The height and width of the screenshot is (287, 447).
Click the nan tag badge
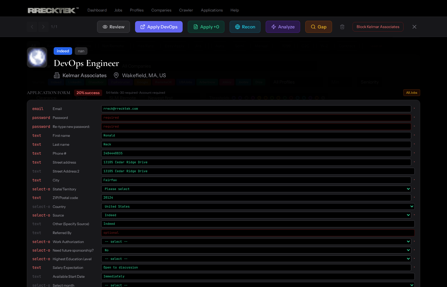pos(81,51)
